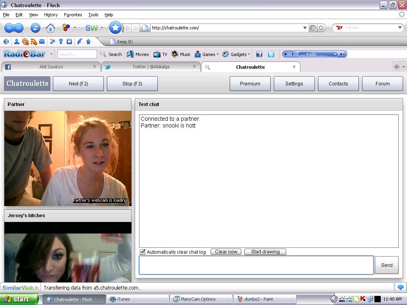This screenshot has height=305, width=407.
Task: Click the go arrow after the address bar
Action: coord(321,28)
